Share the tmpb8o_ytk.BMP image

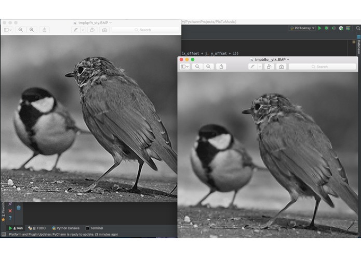221,67
